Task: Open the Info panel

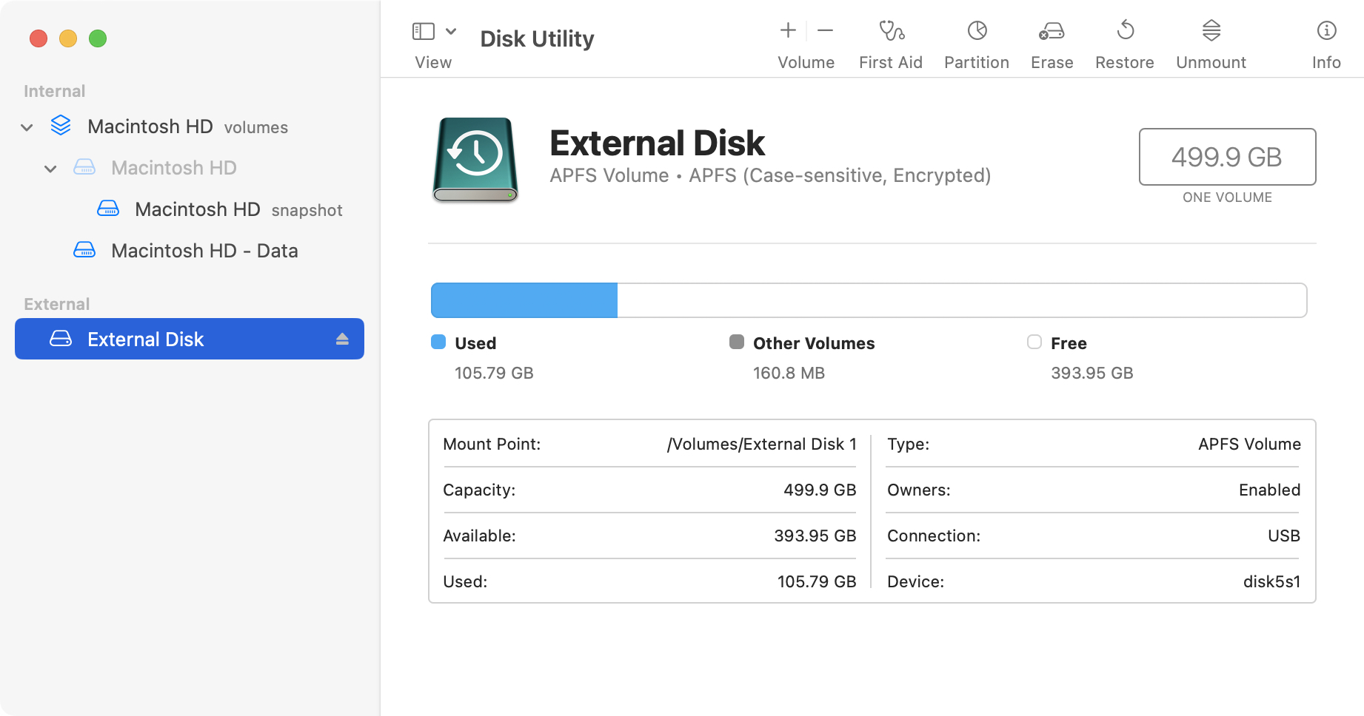Action: pos(1325,31)
